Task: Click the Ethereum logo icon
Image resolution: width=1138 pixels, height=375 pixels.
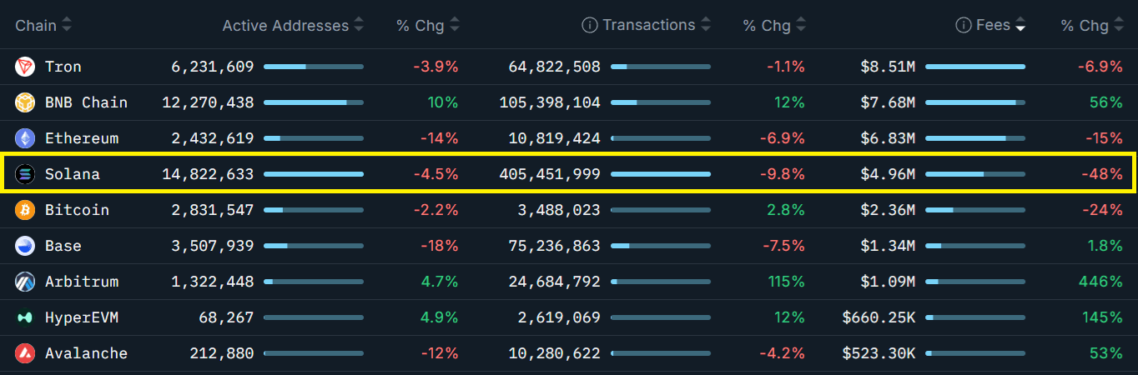Action: (x=25, y=138)
